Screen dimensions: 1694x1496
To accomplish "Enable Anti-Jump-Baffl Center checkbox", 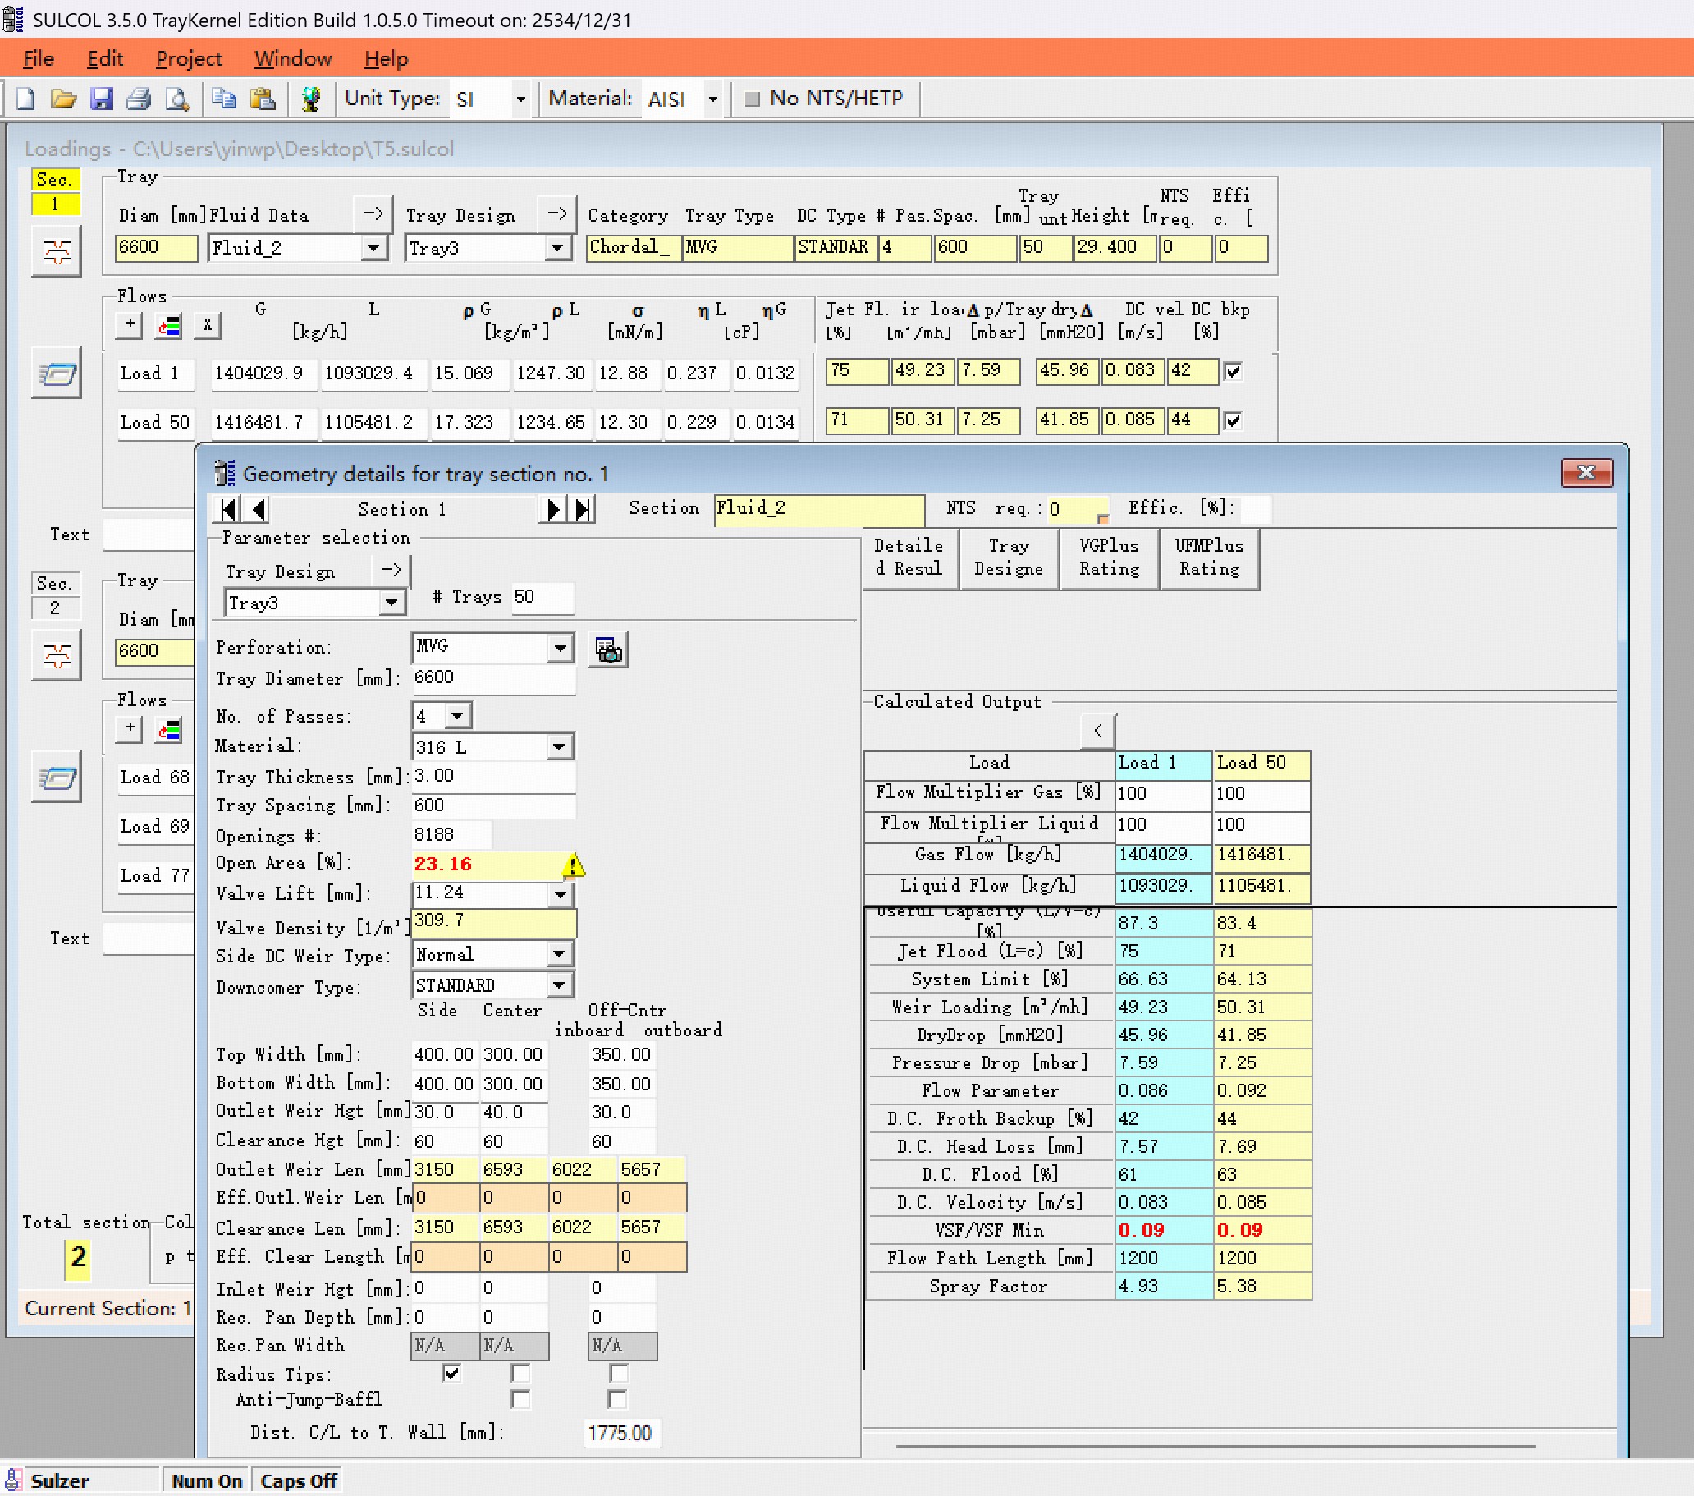I will click(x=520, y=1399).
